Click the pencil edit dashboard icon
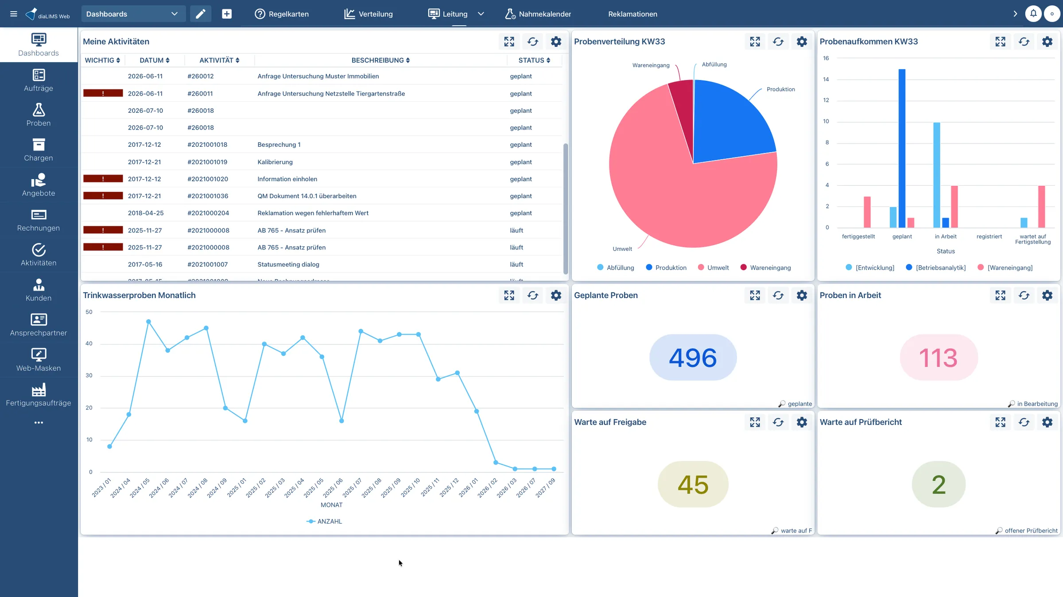1063x597 pixels. pos(201,14)
